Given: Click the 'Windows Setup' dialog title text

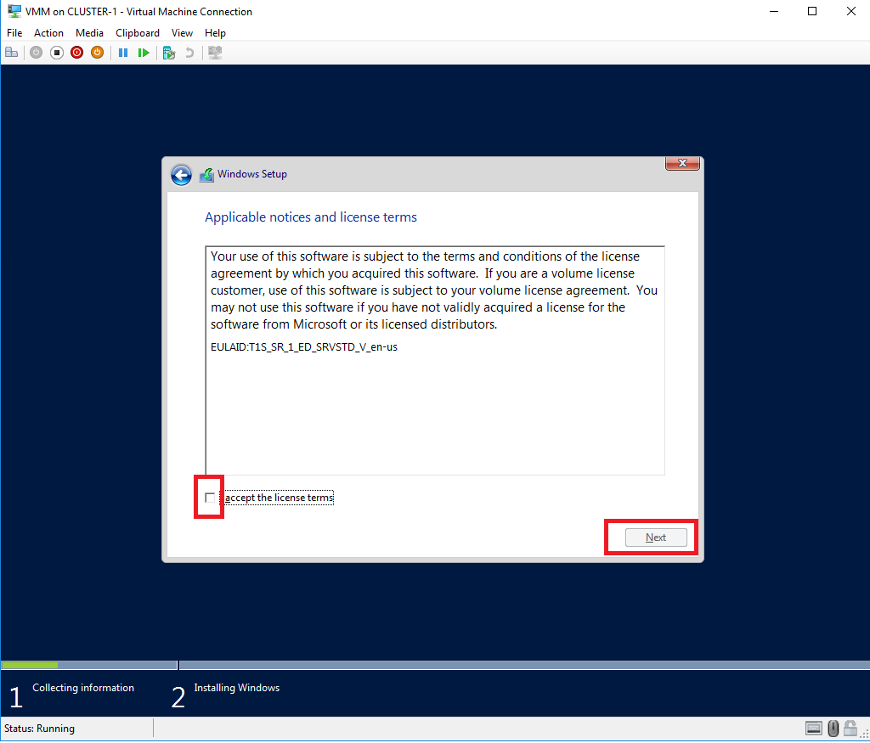Looking at the screenshot, I should (x=252, y=174).
